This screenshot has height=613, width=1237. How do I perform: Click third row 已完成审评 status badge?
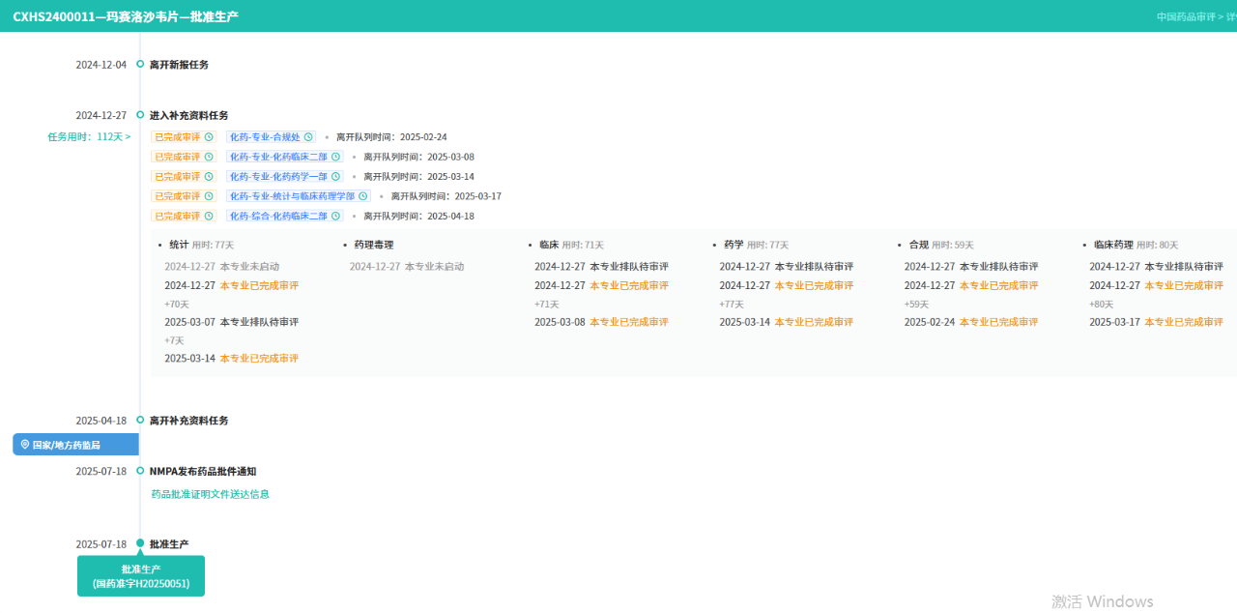click(x=178, y=177)
